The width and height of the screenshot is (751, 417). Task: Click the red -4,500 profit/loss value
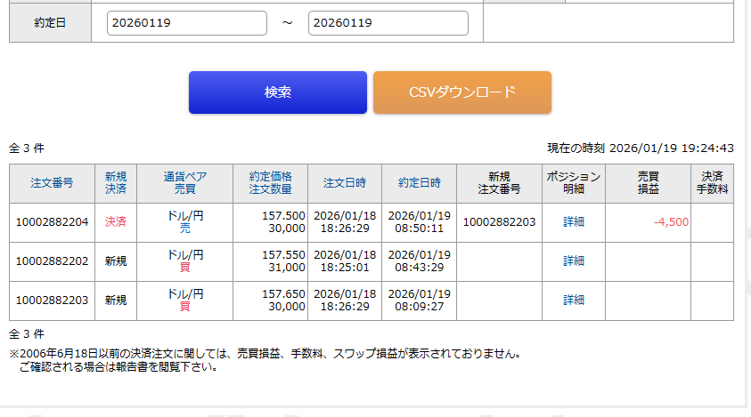[671, 222]
